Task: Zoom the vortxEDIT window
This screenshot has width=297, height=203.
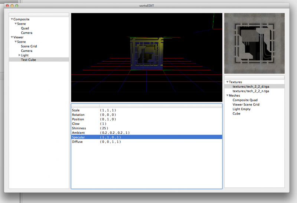Action: point(17,6)
